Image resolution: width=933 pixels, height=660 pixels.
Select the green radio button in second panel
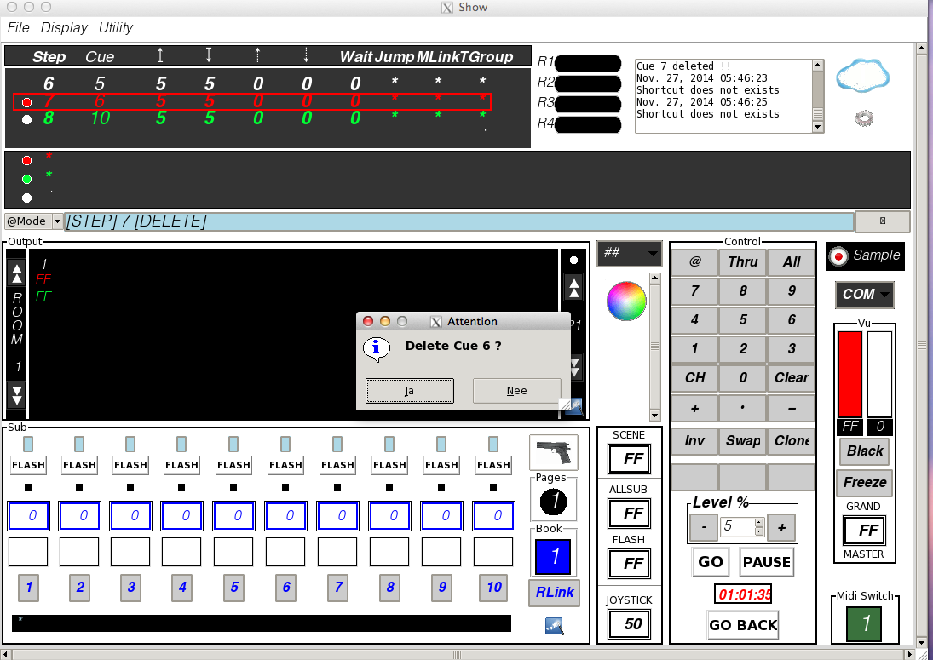click(x=26, y=179)
